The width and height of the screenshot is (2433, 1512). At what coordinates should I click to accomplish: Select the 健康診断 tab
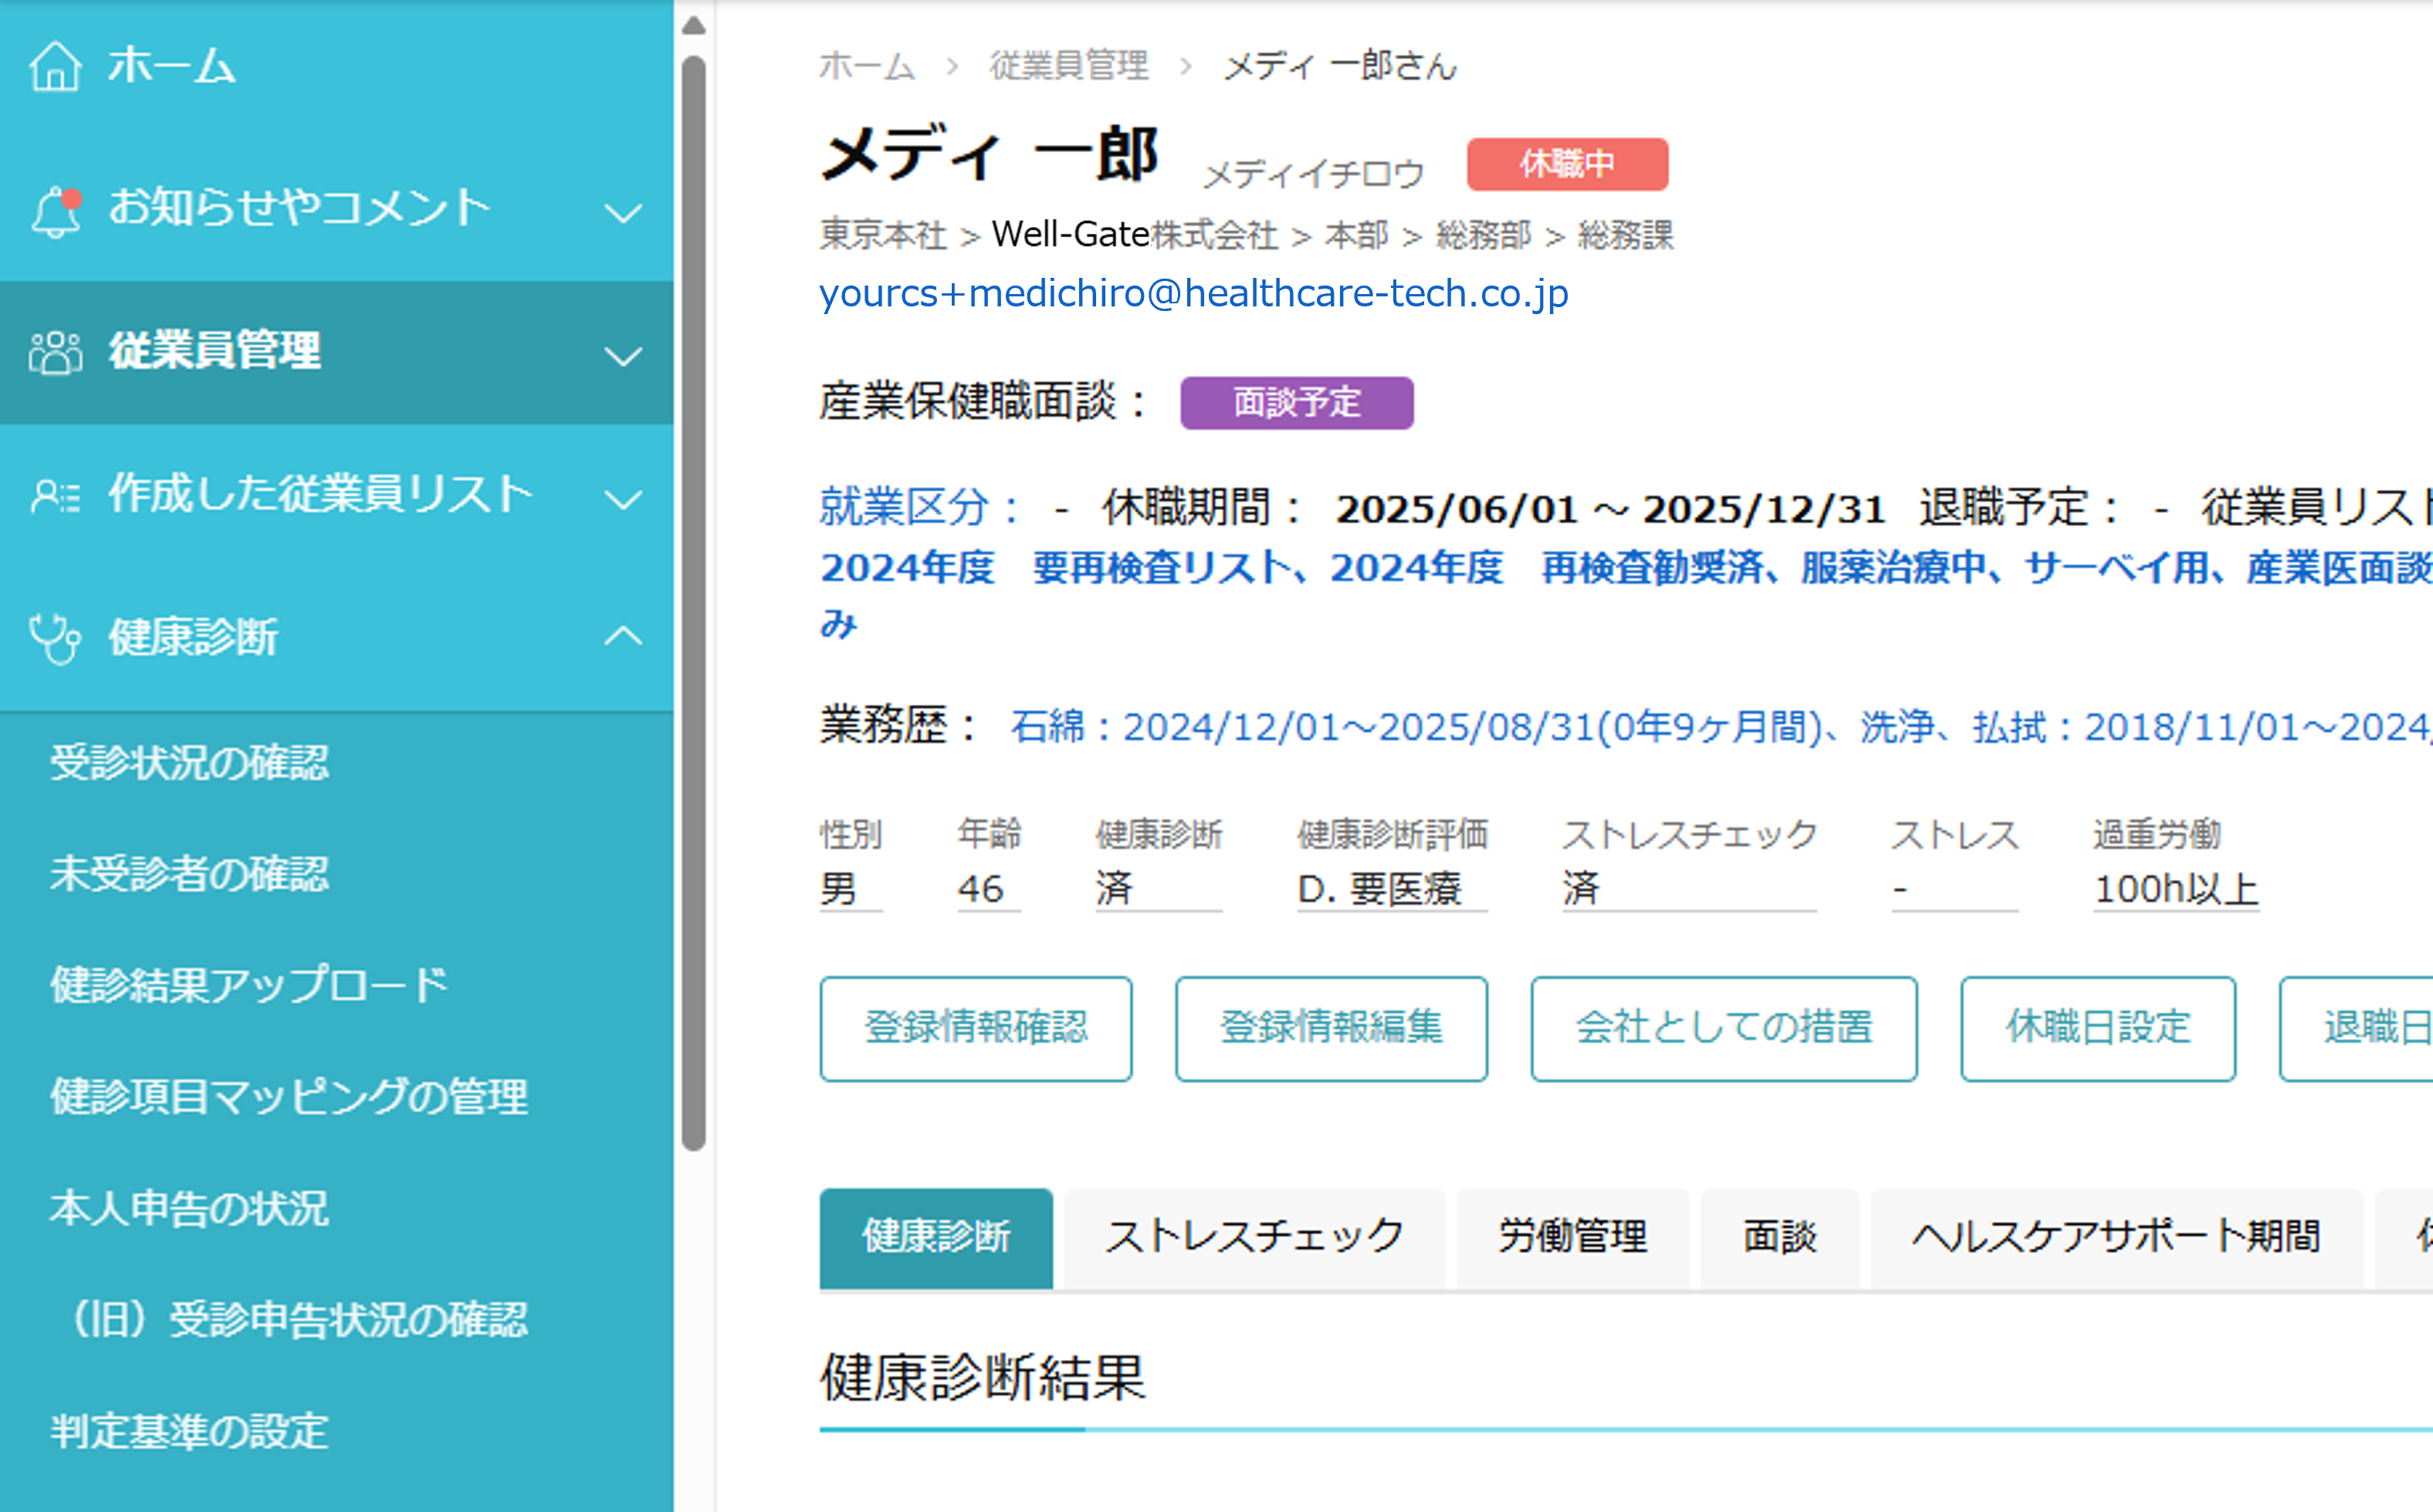(x=936, y=1238)
